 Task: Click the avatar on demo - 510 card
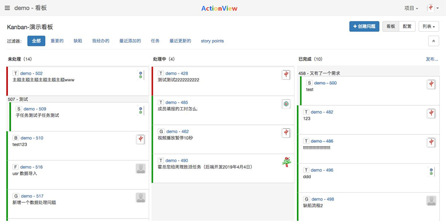(x=140, y=139)
